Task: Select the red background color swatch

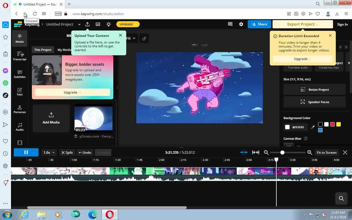Action: point(332,124)
